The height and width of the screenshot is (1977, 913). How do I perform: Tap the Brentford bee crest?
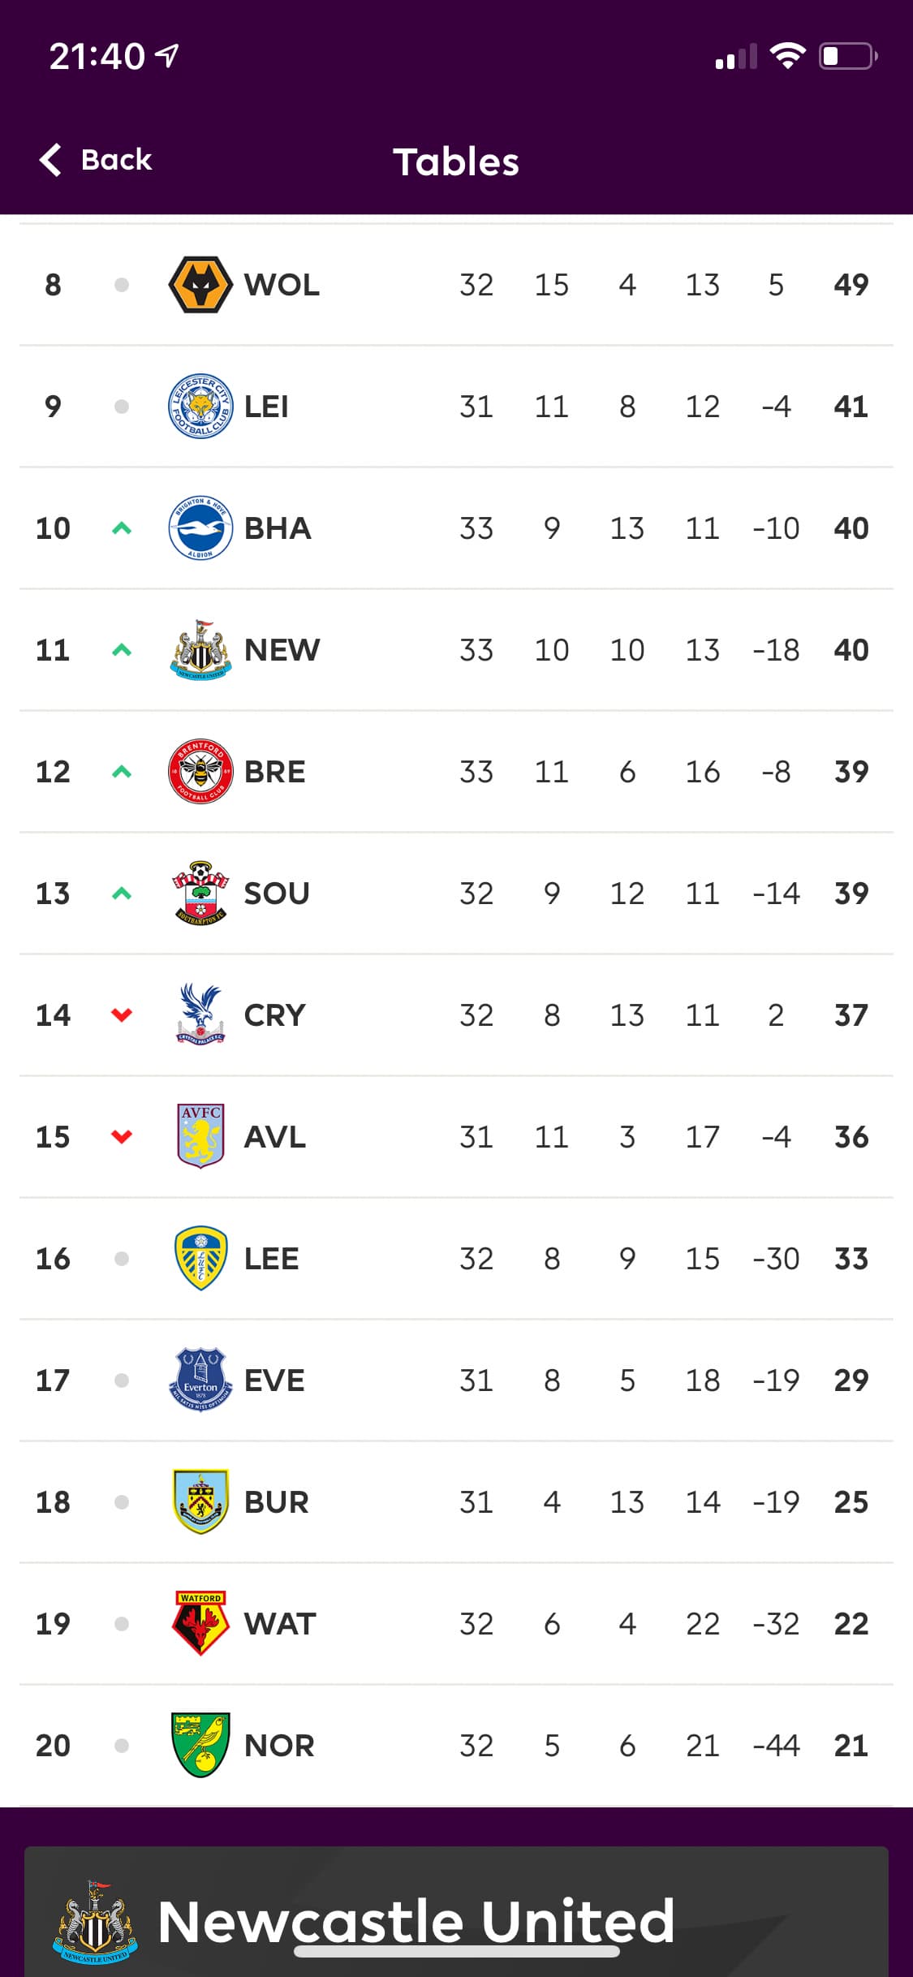point(200,772)
